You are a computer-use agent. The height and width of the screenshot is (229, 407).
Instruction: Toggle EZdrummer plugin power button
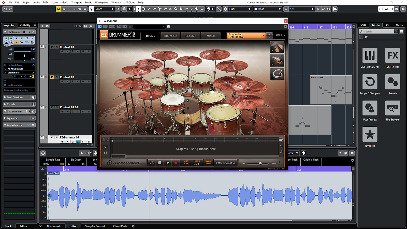(x=100, y=26)
